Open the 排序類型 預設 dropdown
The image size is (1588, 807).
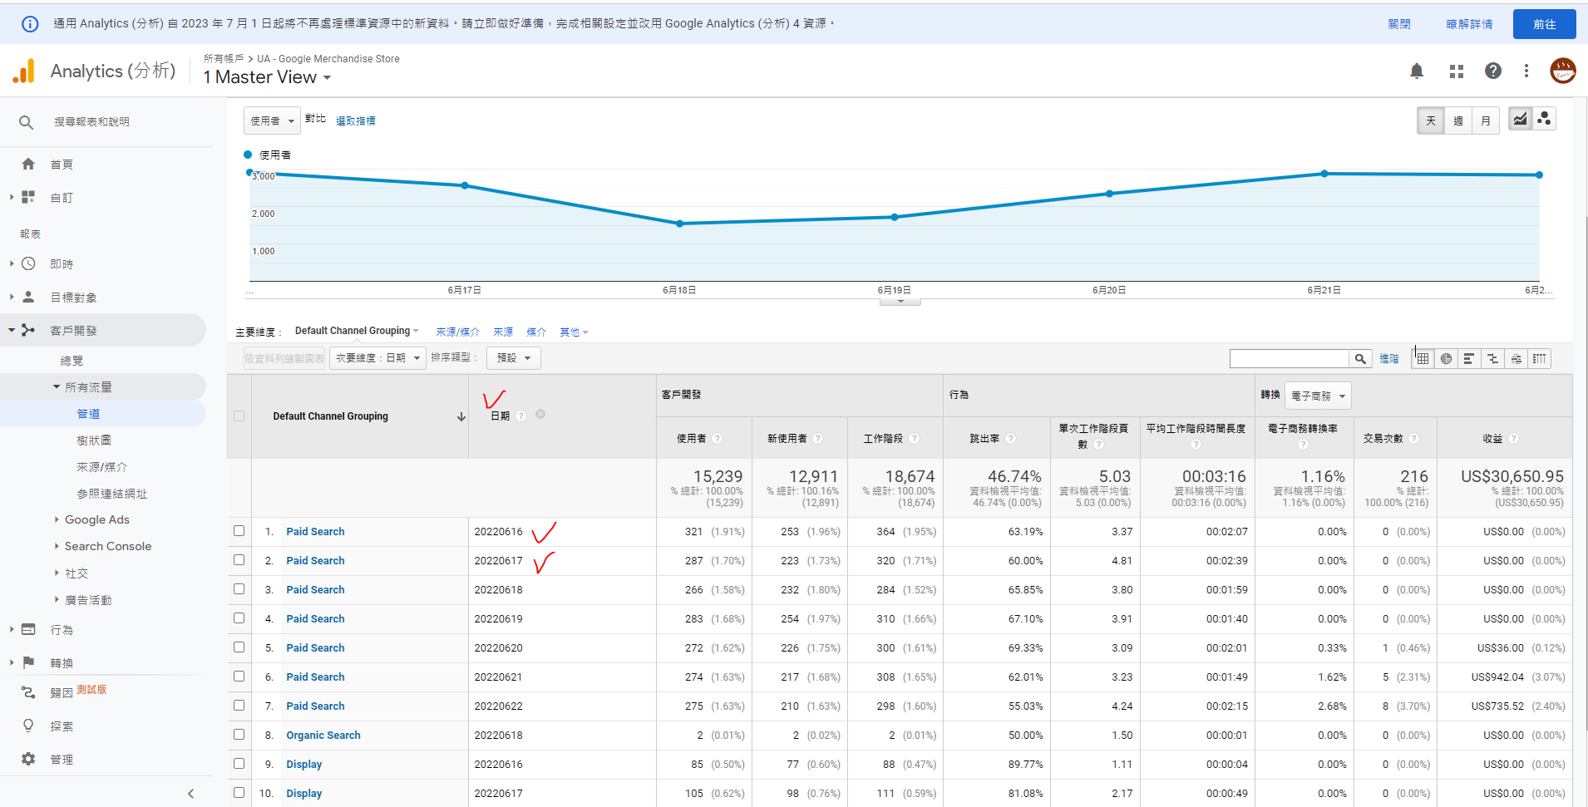point(514,358)
